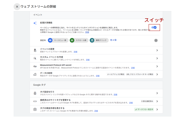Open the 接続済みのサイトタグを管理する title

(55, 100)
